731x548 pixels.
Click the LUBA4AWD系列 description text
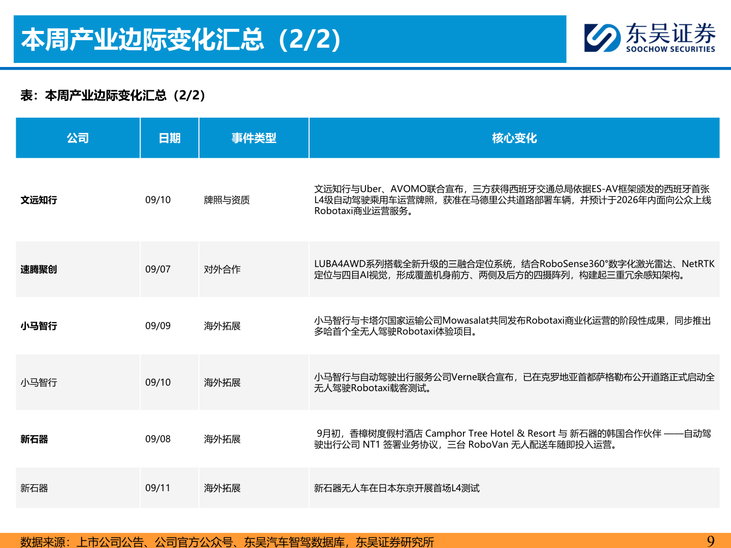514,269
